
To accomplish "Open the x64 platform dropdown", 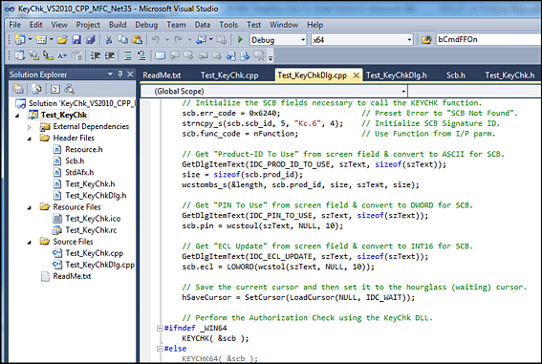I will pos(409,40).
